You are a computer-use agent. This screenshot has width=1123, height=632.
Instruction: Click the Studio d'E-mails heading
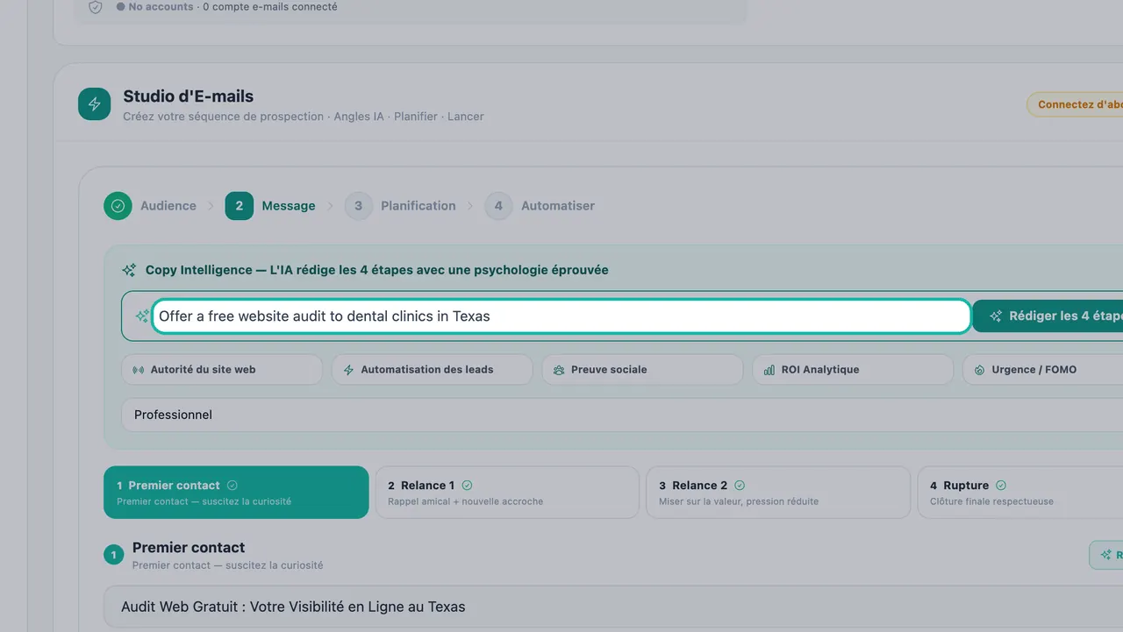(x=189, y=96)
